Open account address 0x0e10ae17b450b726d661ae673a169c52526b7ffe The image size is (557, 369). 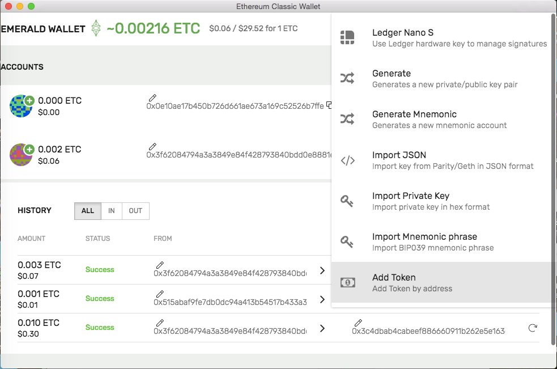pos(235,106)
